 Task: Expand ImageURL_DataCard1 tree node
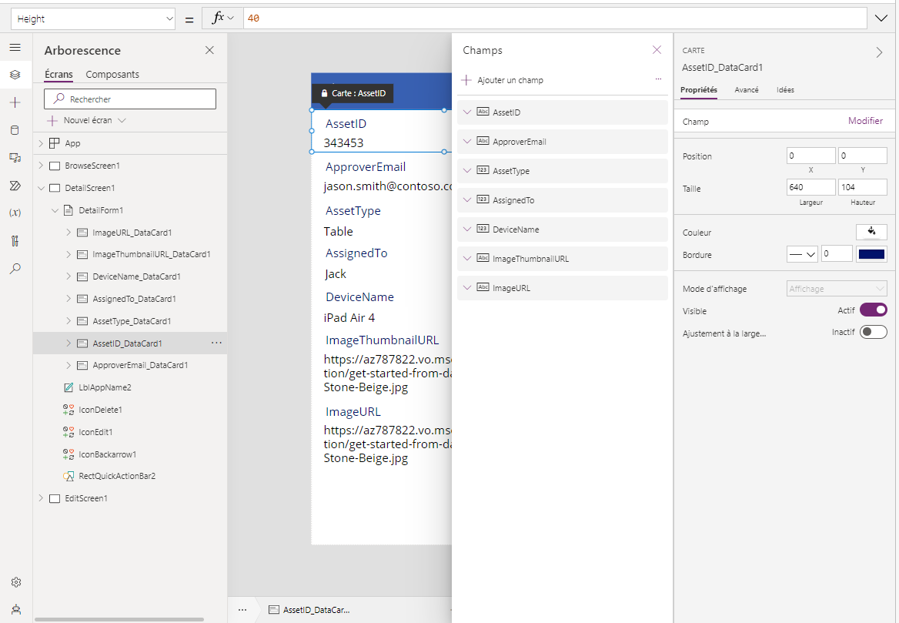pyautogui.click(x=69, y=233)
